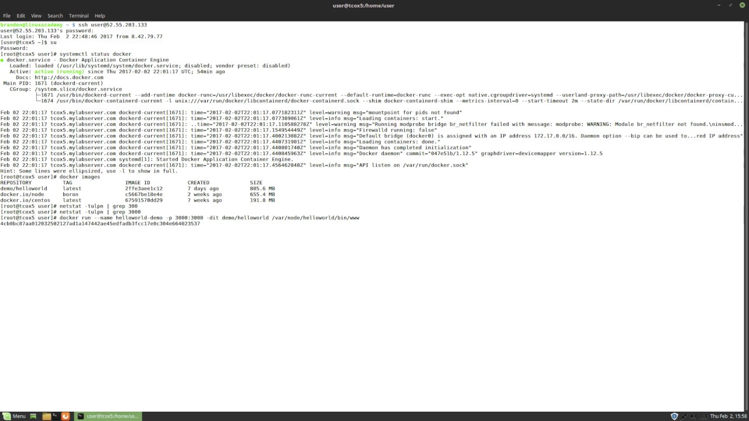Screen dimensions: 749x421
Task: Click the 'systemctl status docker' command text
Action: [x=95, y=54]
